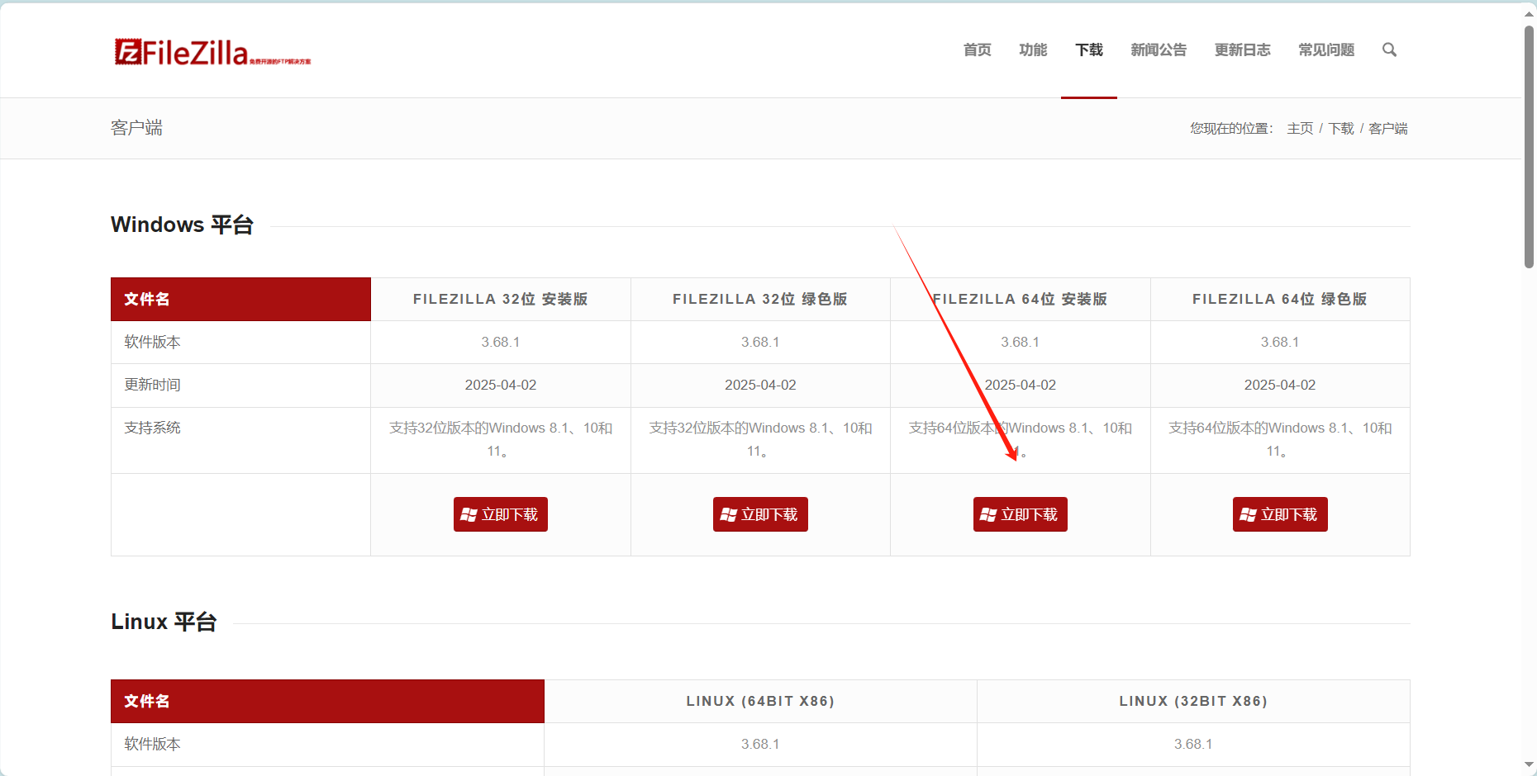The height and width of the screenshot is (776, 1537).
Task: Download FileZilla 32位 安装版
Action: click(501, 514)
